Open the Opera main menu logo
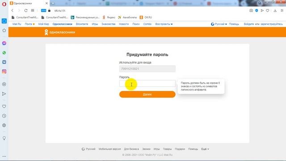Screen dimensions: 286x161 click(x=4, y=4)
